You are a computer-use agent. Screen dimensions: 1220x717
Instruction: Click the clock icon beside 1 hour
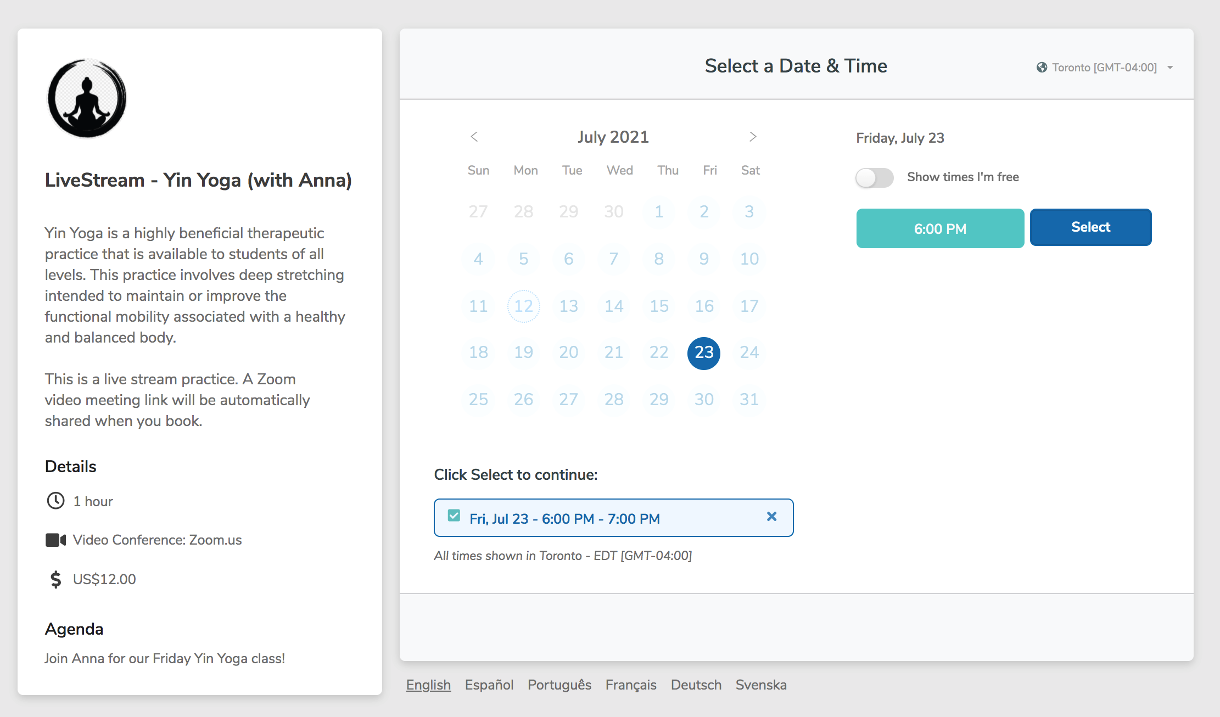[55, 501]
